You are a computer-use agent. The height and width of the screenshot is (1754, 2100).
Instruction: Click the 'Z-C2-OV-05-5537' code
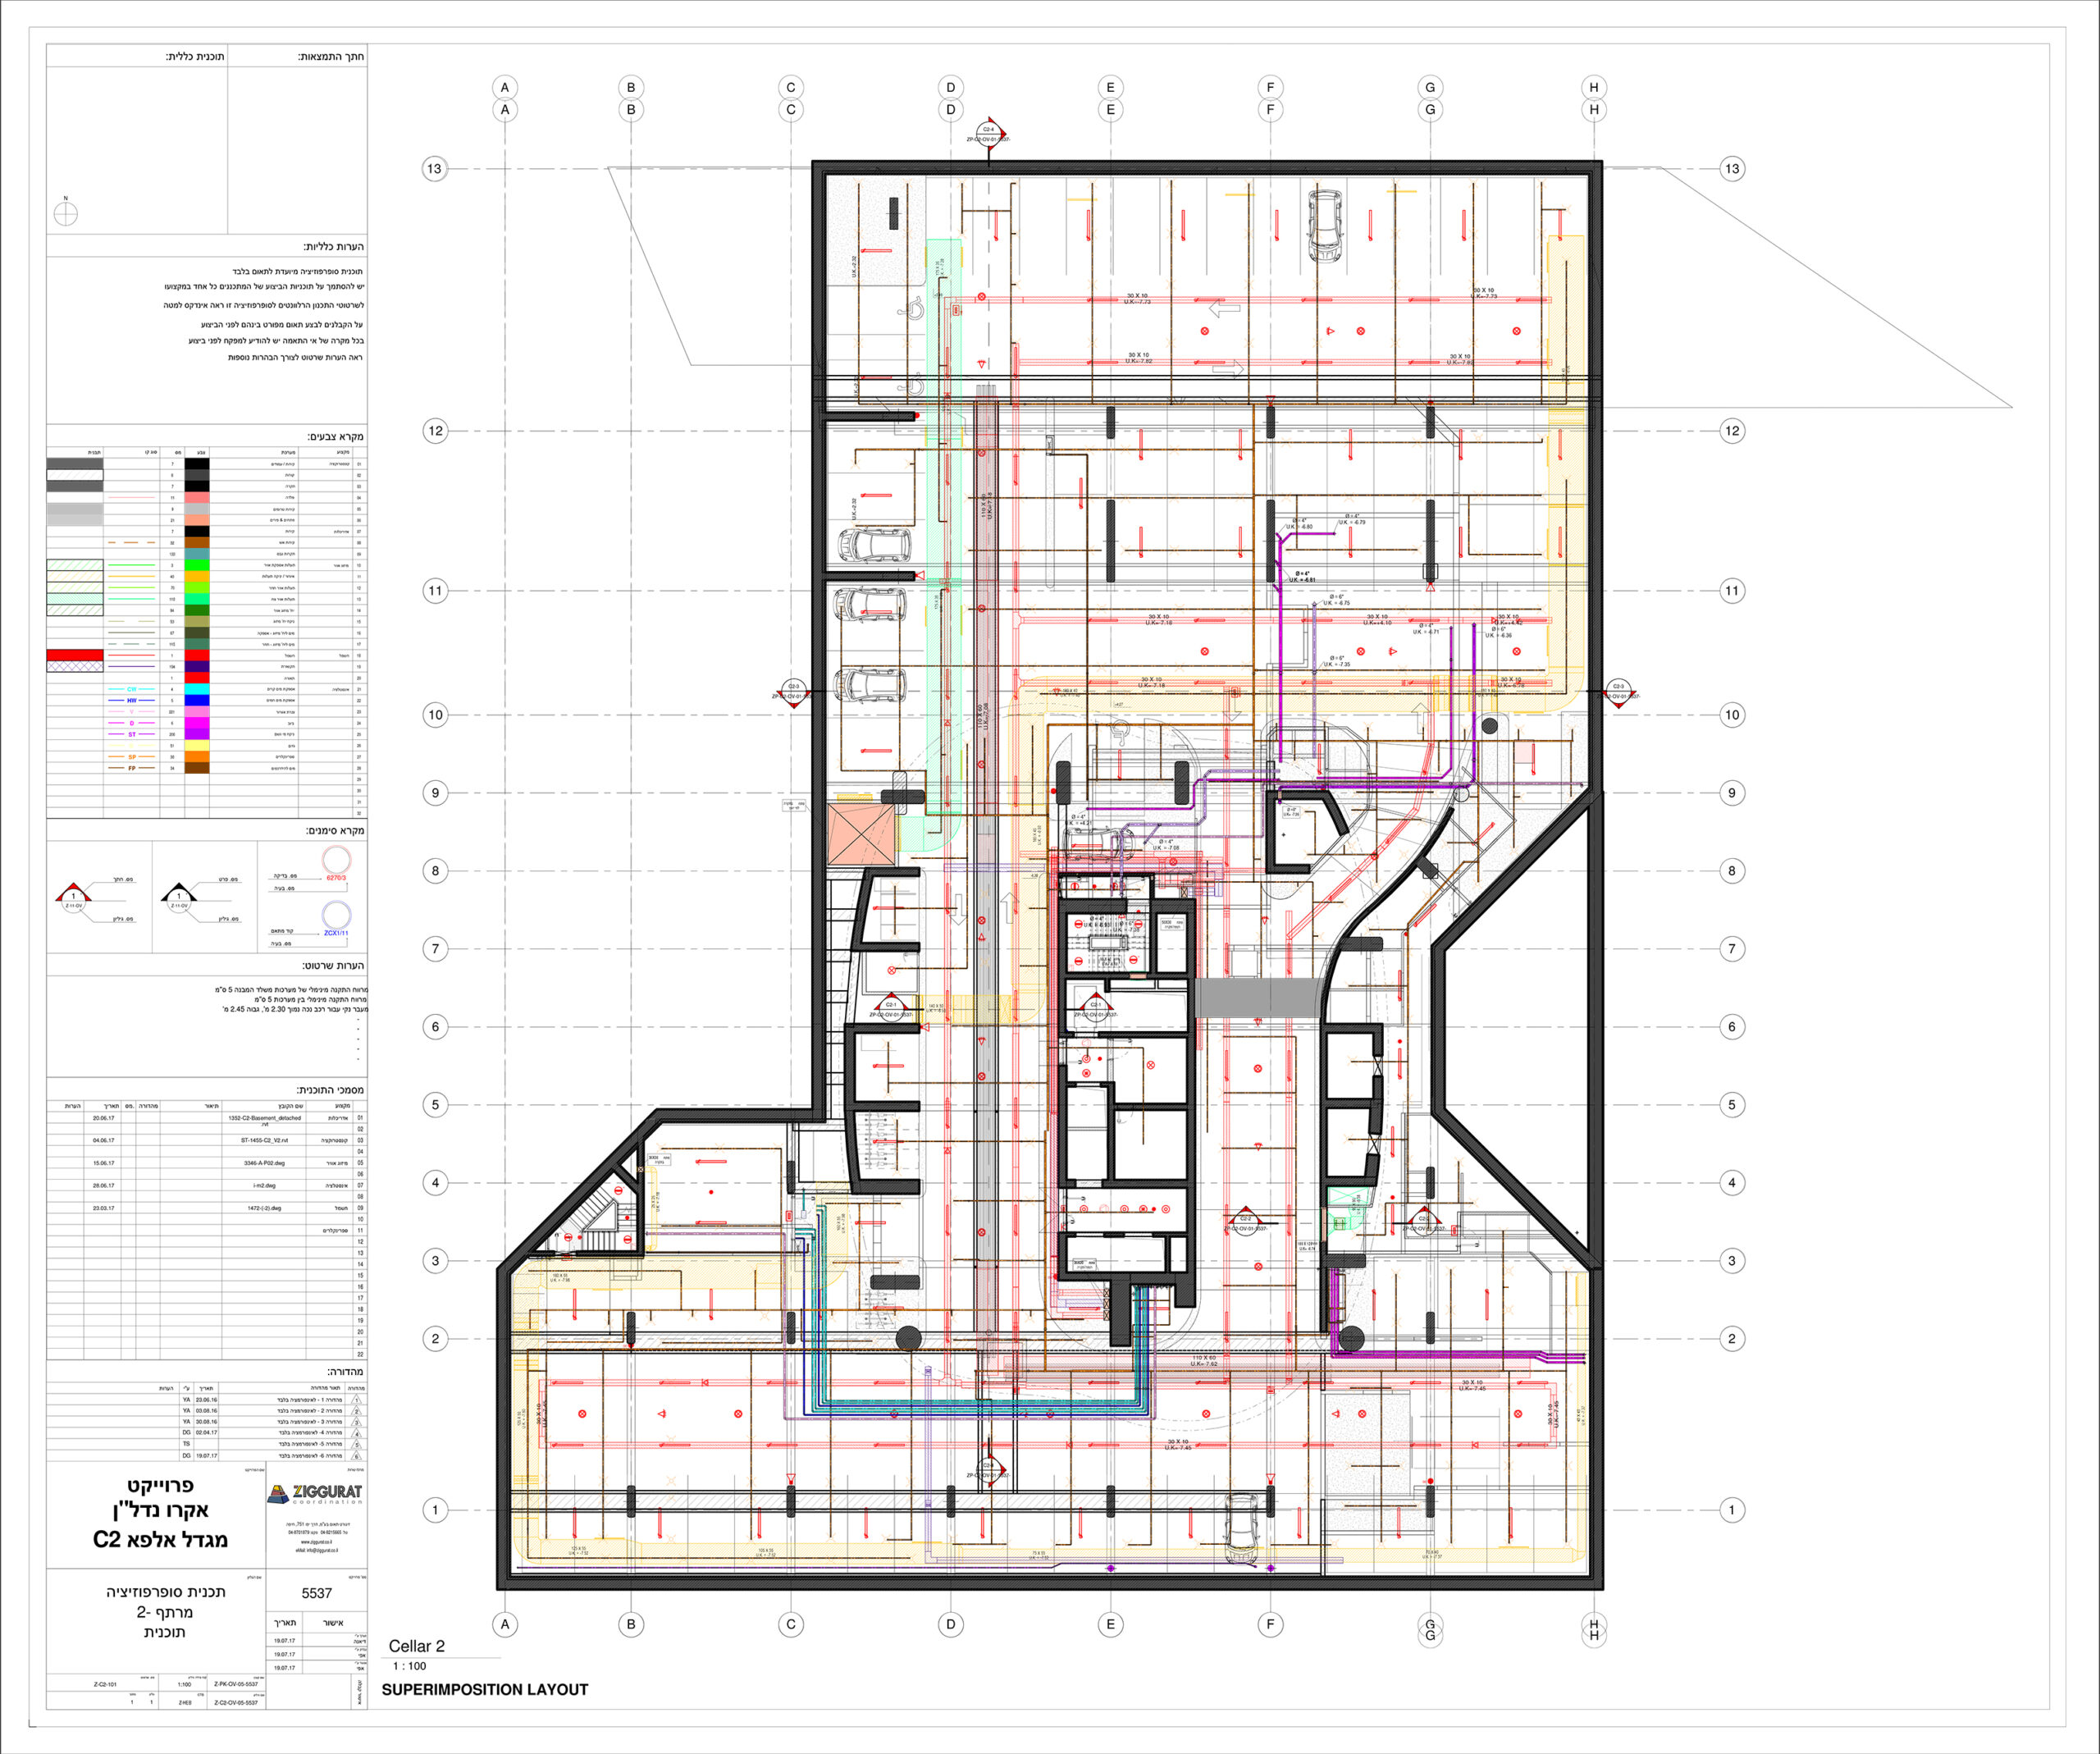(x=236, y=1702)
